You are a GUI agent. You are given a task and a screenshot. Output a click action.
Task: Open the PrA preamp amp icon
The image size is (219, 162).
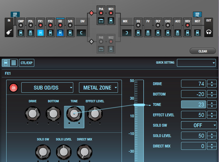click(x=101, y=21)
